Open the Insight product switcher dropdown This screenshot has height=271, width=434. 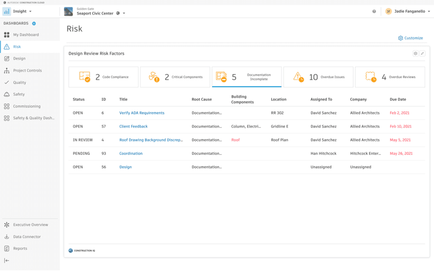(x=22, y=11)
